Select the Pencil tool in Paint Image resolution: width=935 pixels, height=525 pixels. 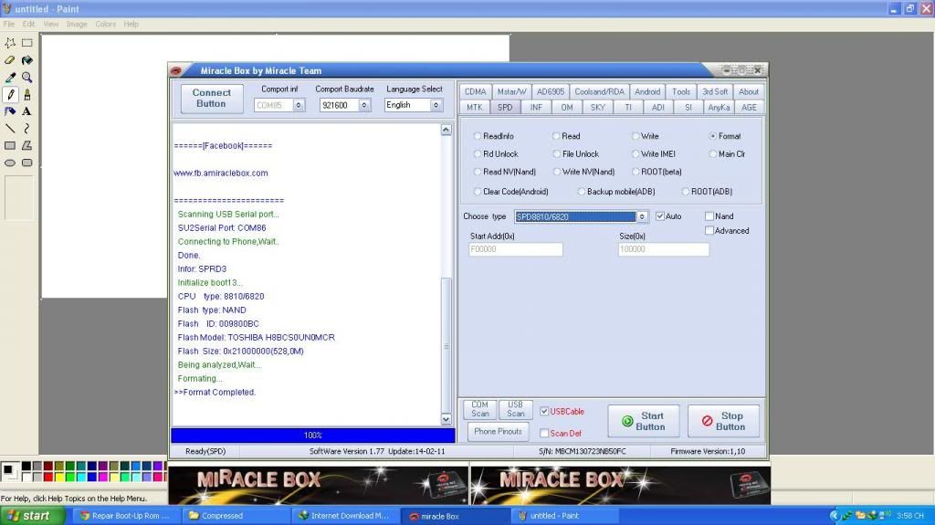coord(10,94)
